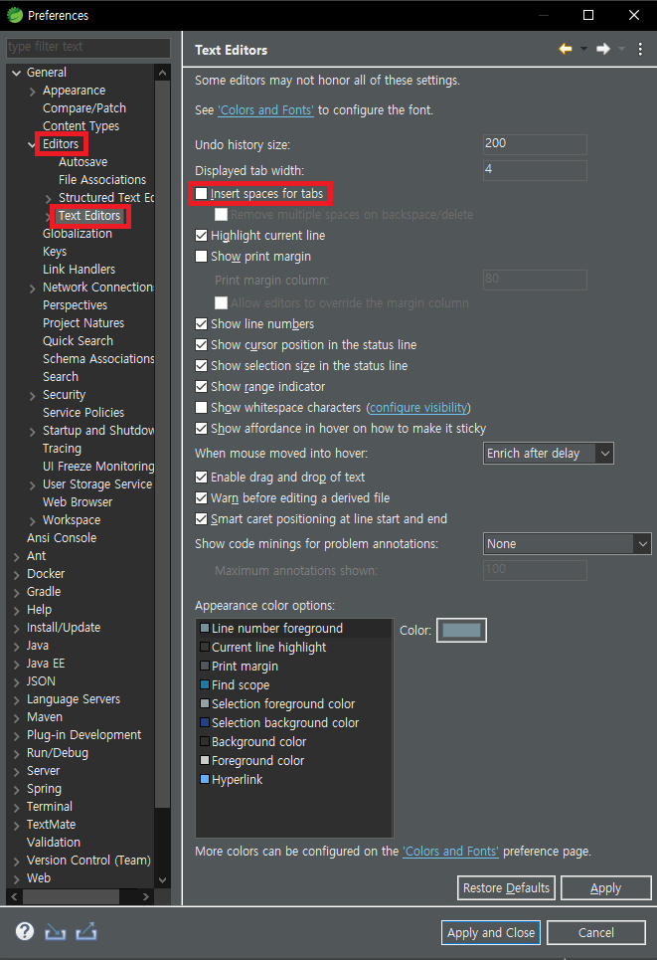
Task: Select Selection background color entry
Action: click(279, 723)
